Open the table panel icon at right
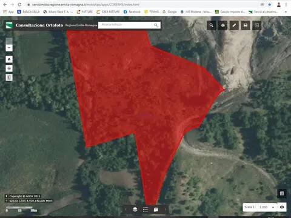 282,194
